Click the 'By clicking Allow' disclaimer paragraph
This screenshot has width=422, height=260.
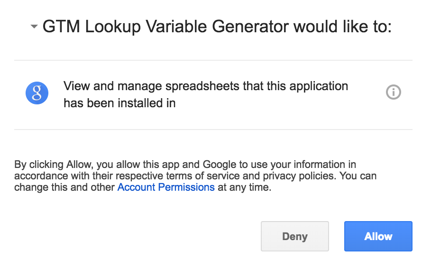click(195, 176)
